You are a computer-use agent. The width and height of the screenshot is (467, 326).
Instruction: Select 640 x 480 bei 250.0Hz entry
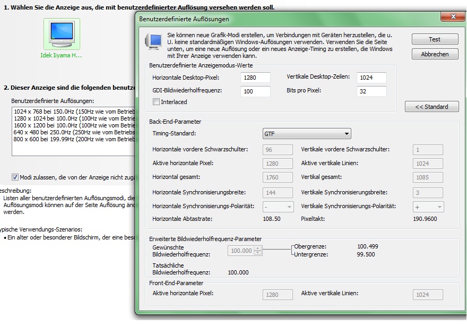[74, 132]
